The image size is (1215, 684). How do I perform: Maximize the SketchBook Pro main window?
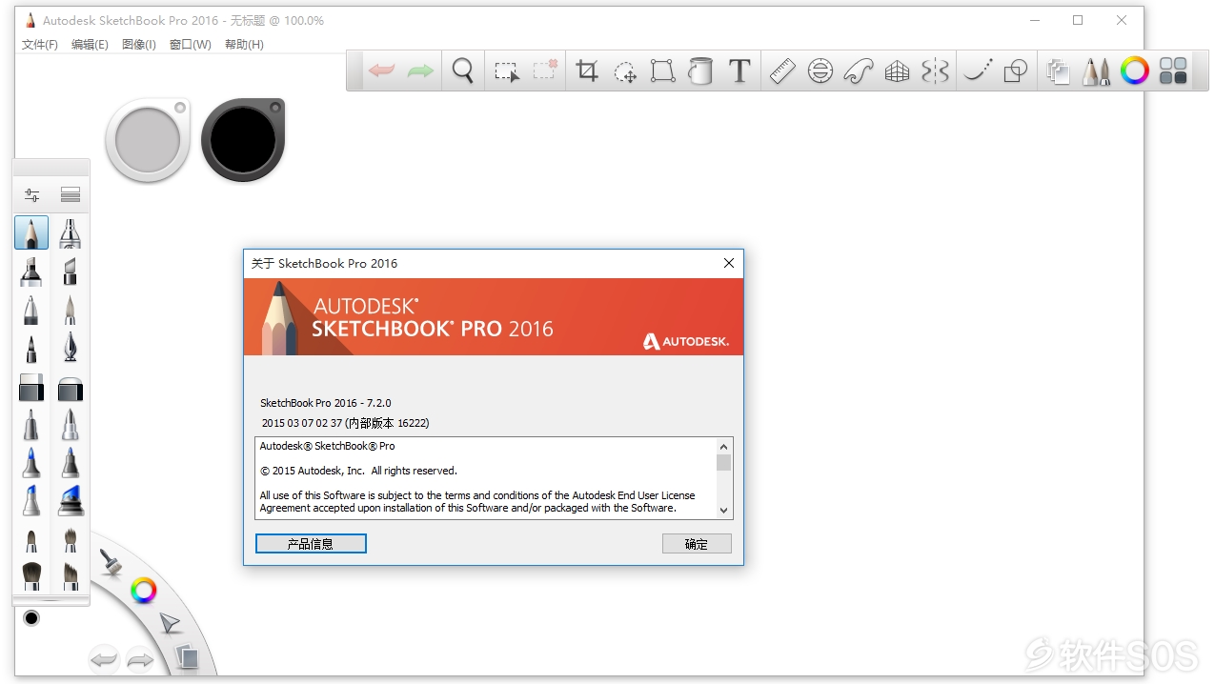coord(1078,20)
